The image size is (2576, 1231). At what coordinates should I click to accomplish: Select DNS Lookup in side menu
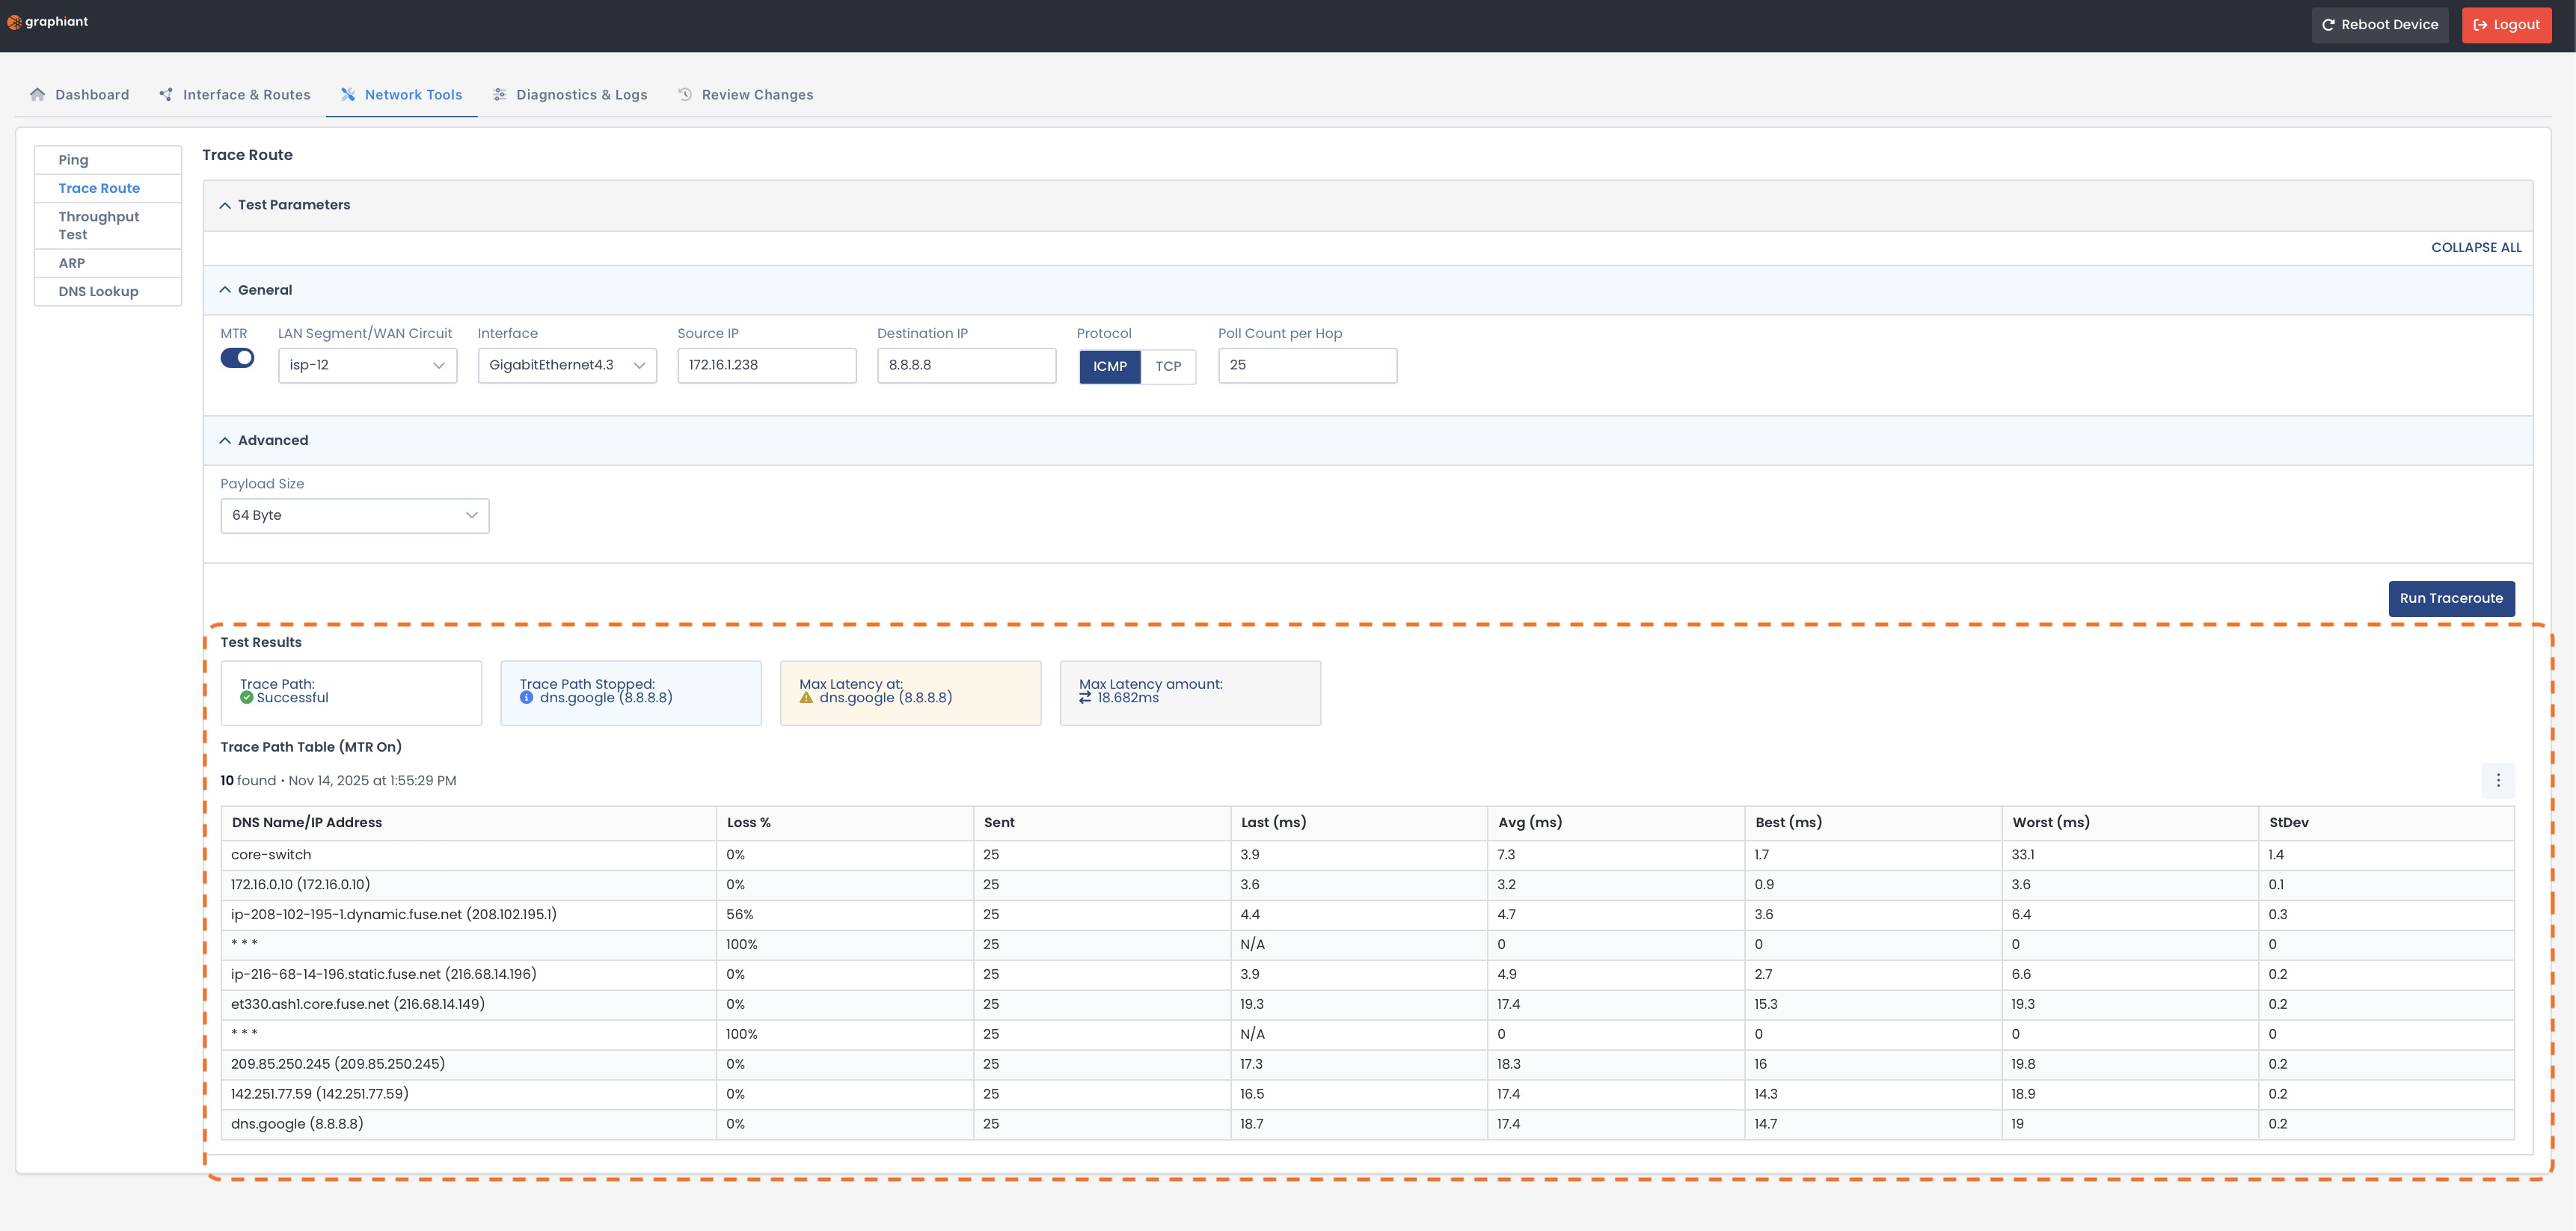pos(108,292)
